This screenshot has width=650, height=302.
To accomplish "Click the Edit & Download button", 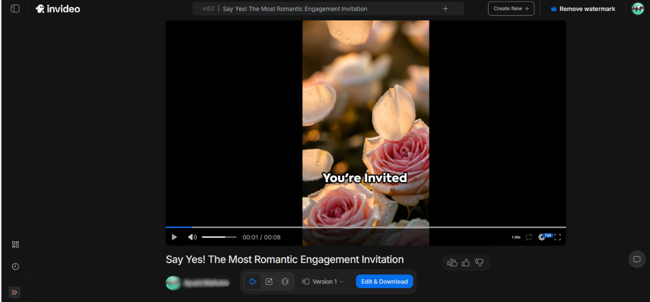I will click(384, 282).
